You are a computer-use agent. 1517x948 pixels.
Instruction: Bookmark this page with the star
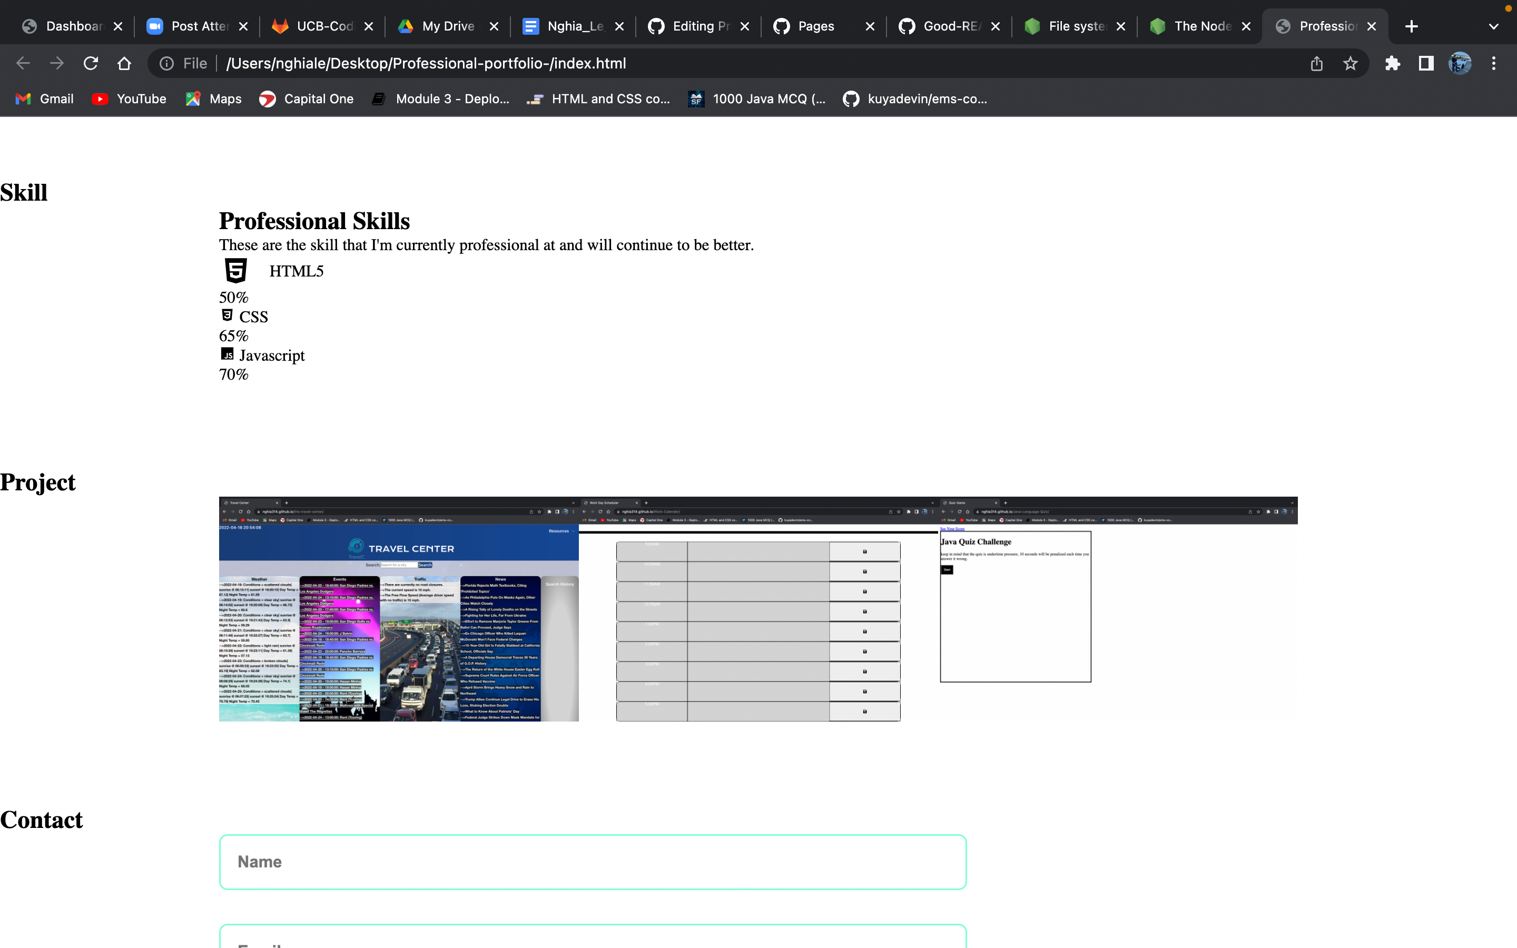click(x=1350, y=63)
